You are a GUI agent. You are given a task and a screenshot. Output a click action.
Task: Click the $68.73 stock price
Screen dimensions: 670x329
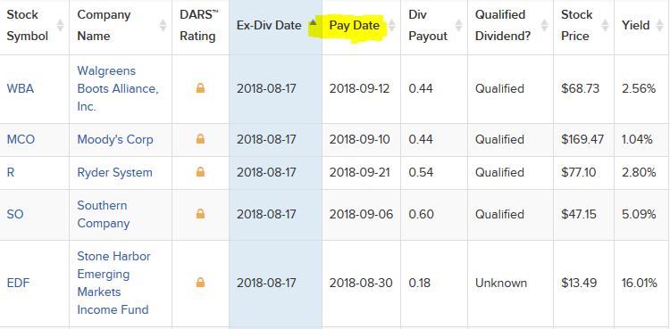[x=581, y=89]
